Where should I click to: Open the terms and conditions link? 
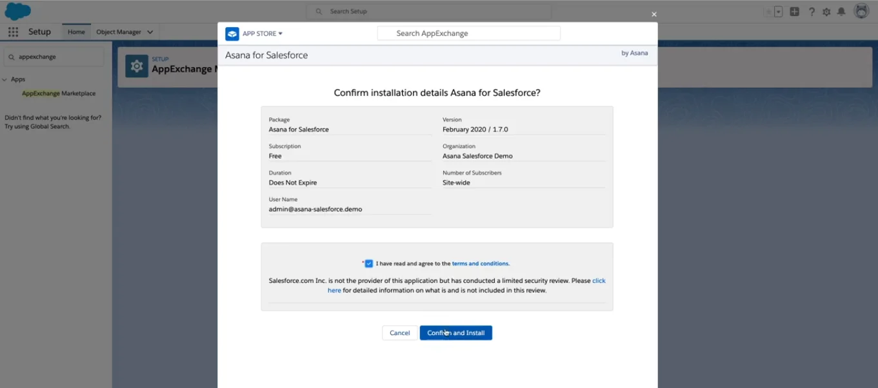[x=480, y=263]
